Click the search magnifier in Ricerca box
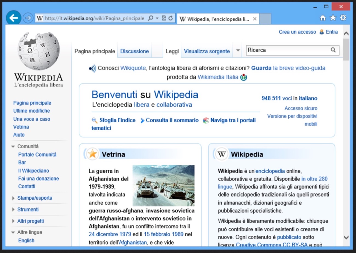Screen dimensions: 356x253 point(333,50)
